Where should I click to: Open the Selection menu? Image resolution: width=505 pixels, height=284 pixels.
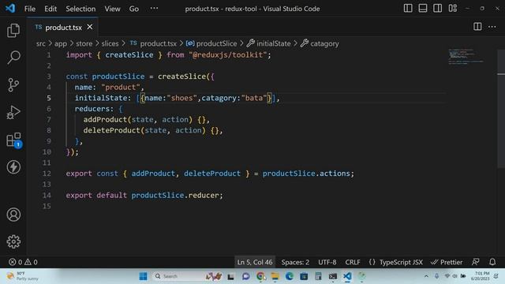tap(80, 9)
